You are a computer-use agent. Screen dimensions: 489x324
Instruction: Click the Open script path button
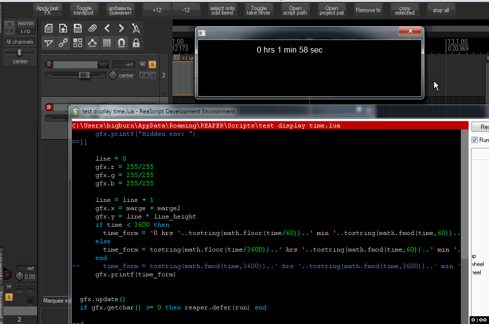click(295, 10)
